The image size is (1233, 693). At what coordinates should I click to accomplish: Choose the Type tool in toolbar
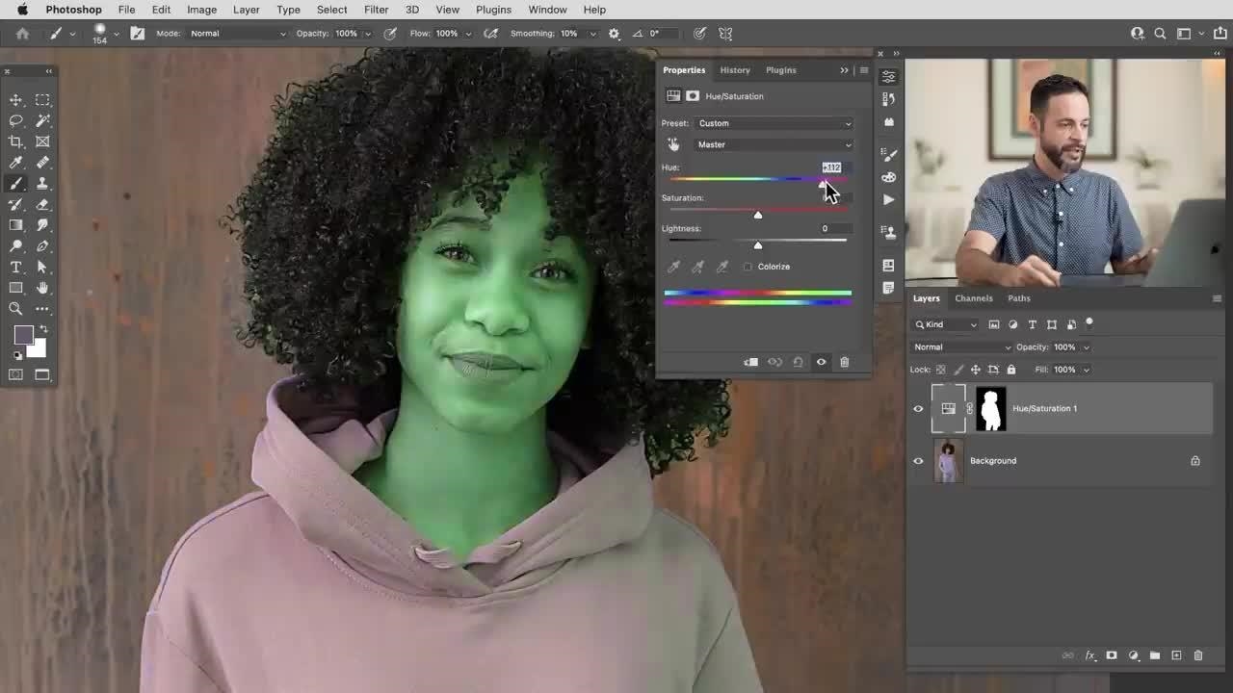(x=15, y=267)
